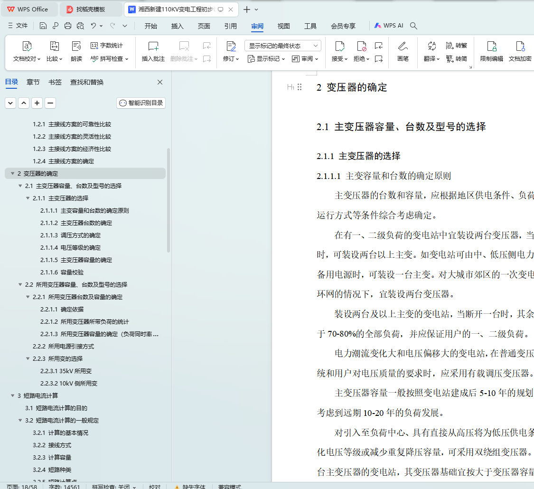Switch to the 书签 navigation tab
The height and width of the screenshot is (489, 534).
(55, 82)
